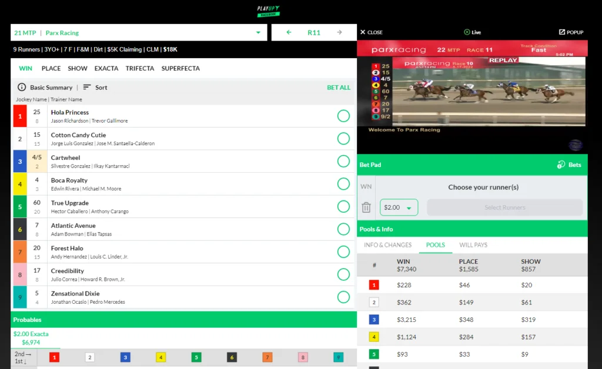The height and width of the screenshot is (369, 602).
Task: Click the Sort lines icon
Action: pyautogui.click(x=87, y=87)
